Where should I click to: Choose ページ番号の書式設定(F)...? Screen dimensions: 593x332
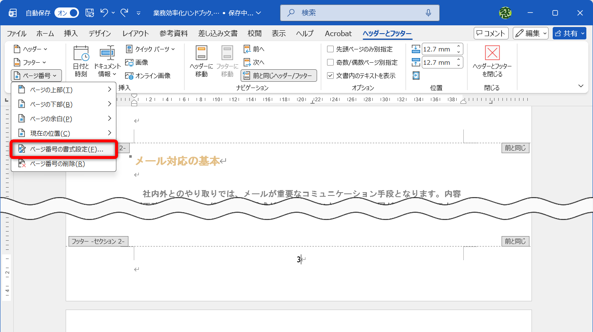point(64,149)
